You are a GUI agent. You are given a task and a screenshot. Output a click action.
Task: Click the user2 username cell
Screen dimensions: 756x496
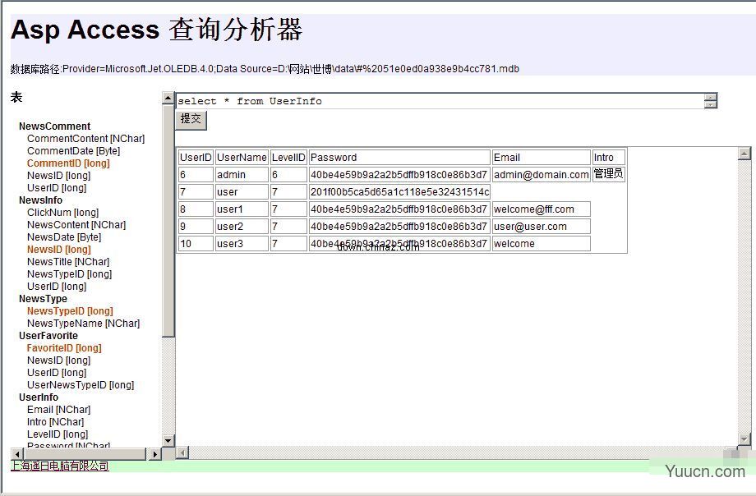tap(242, 227)
